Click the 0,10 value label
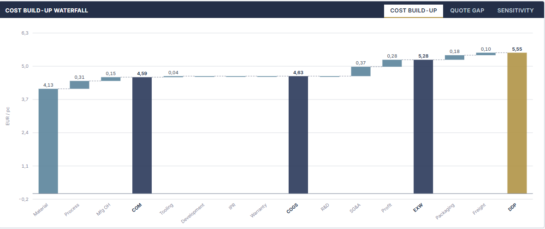 (486, 49)
